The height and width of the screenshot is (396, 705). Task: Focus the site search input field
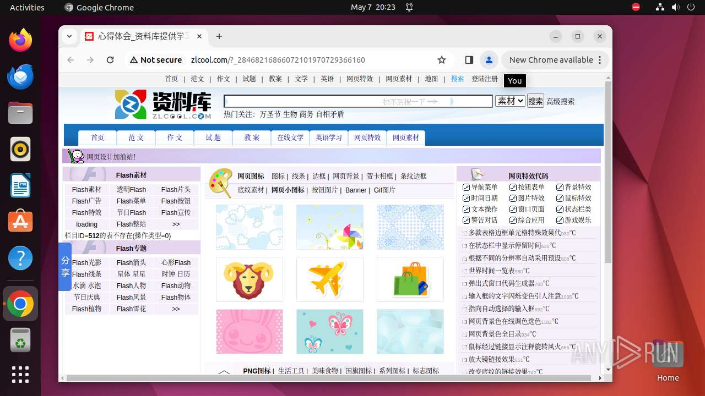pos(358,101)
